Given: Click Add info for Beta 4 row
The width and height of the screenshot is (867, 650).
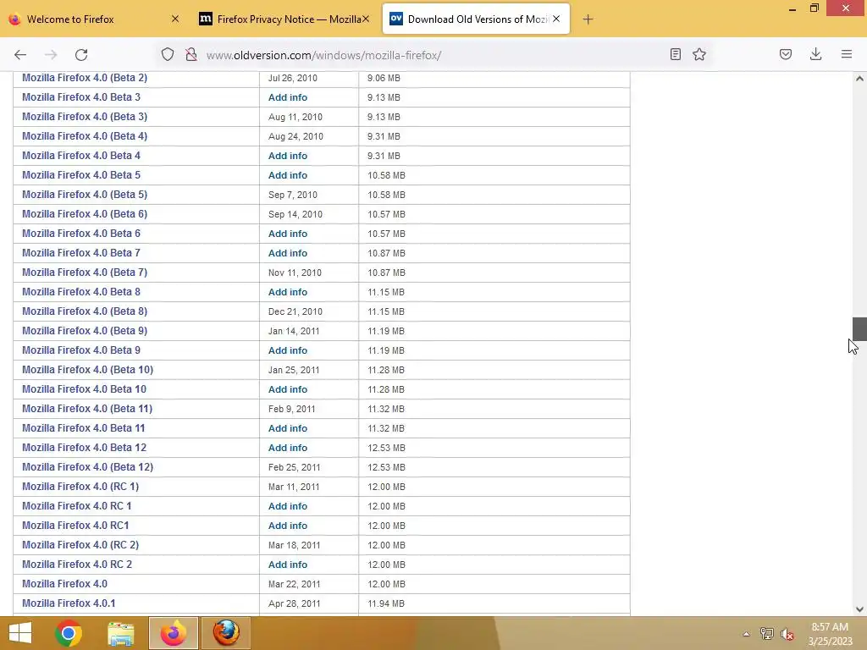Looking at the screenshot, I should point(288,156).
